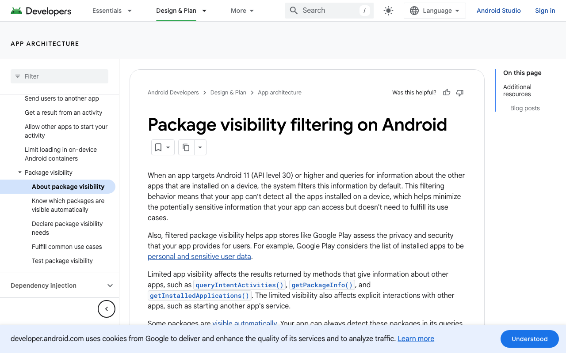
Task: Select Get a result from an activity
Action: [x=63, y=113]
